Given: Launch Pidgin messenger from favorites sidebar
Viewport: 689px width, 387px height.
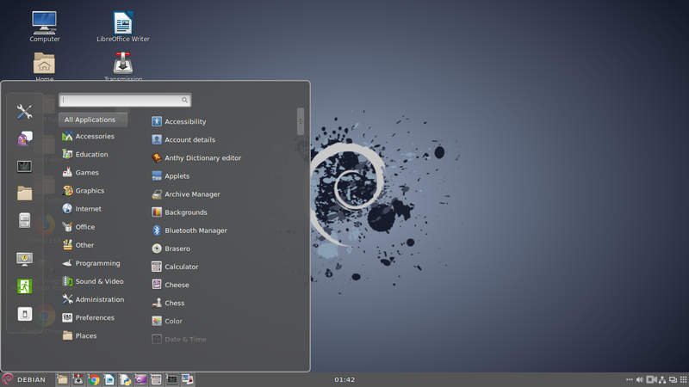Looking at the screenshot, I should 24,139.
